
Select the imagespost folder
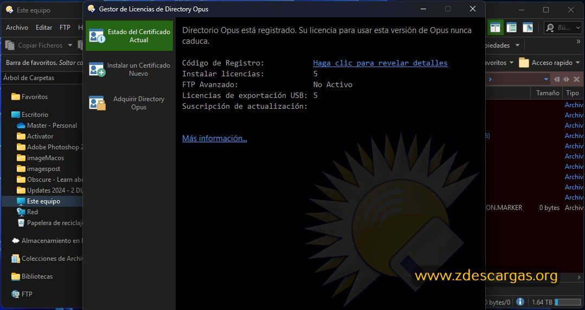[43, 169]
